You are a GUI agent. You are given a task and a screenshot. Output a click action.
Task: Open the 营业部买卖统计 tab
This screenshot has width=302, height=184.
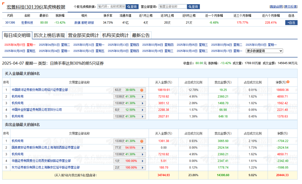click(x=83, y=35)
